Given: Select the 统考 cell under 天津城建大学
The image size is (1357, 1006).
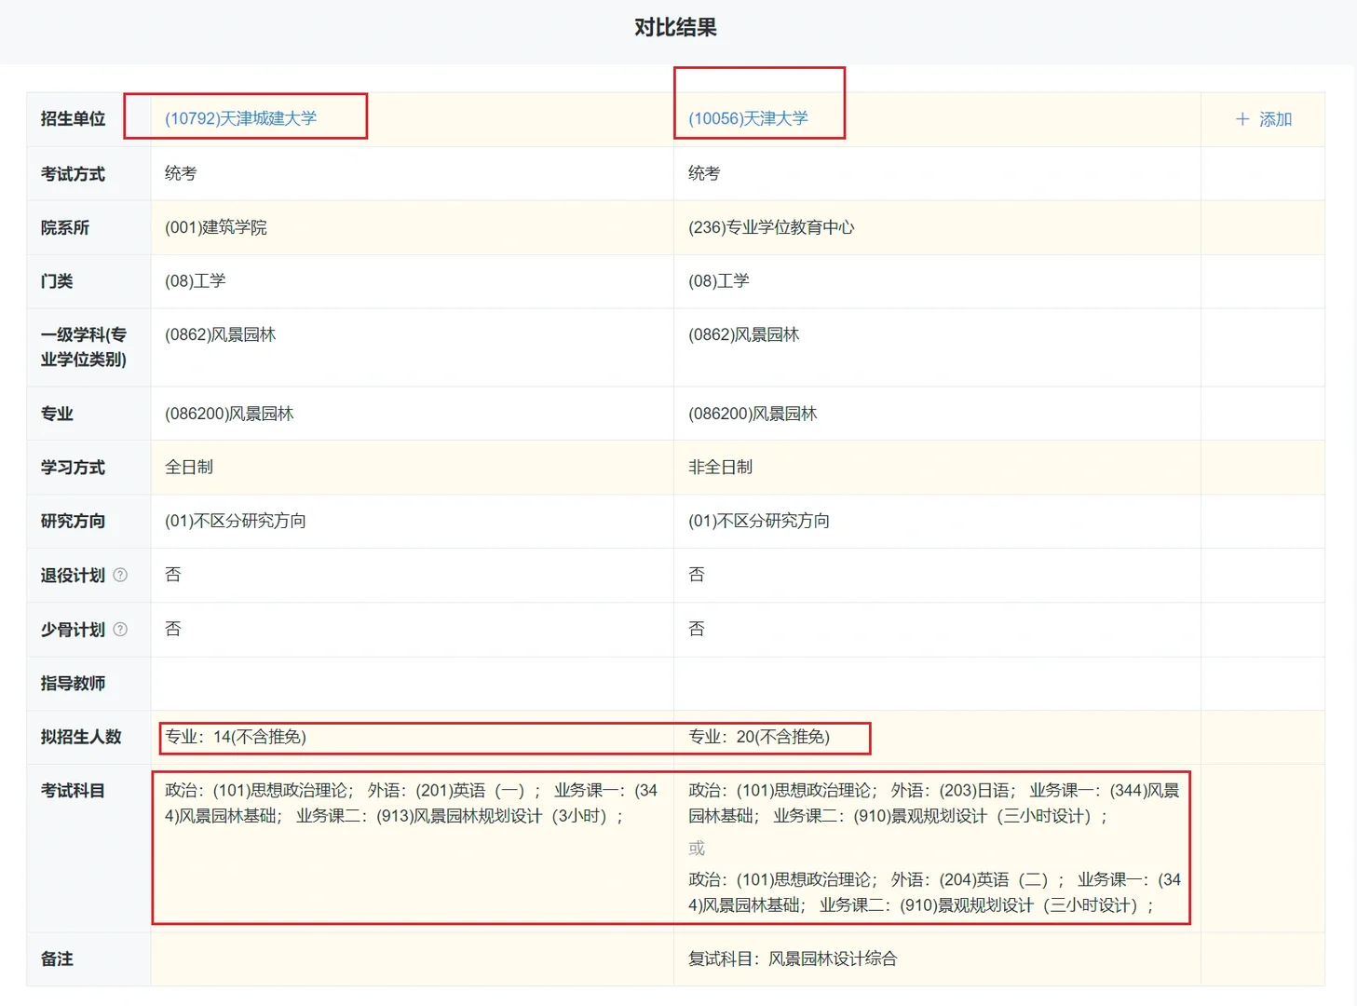Looking at the screenshot, I should click(x=180, y=173).
